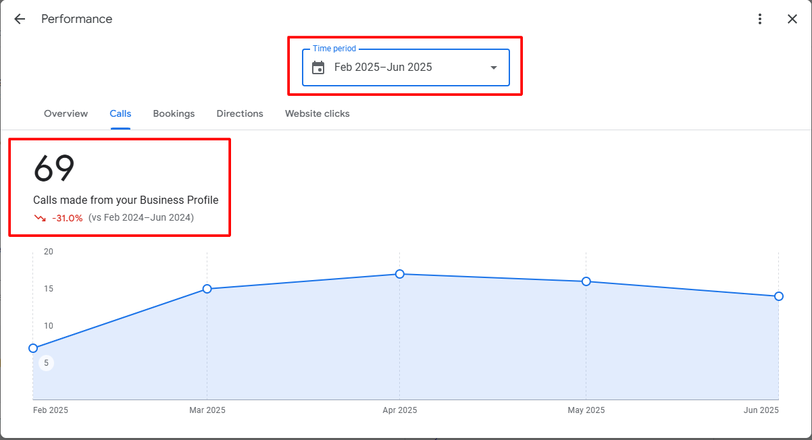Open the three-dot more options menu

(x=760, y=19)
